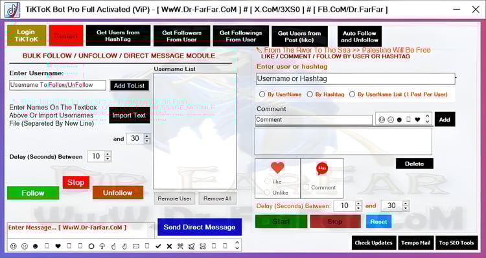Select the umbrella symbol in message emoji bar
This screenshot has height=258, width=486.
pos(102,246)
